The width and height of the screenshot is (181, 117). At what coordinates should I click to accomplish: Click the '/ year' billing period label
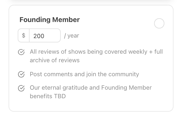72,36
